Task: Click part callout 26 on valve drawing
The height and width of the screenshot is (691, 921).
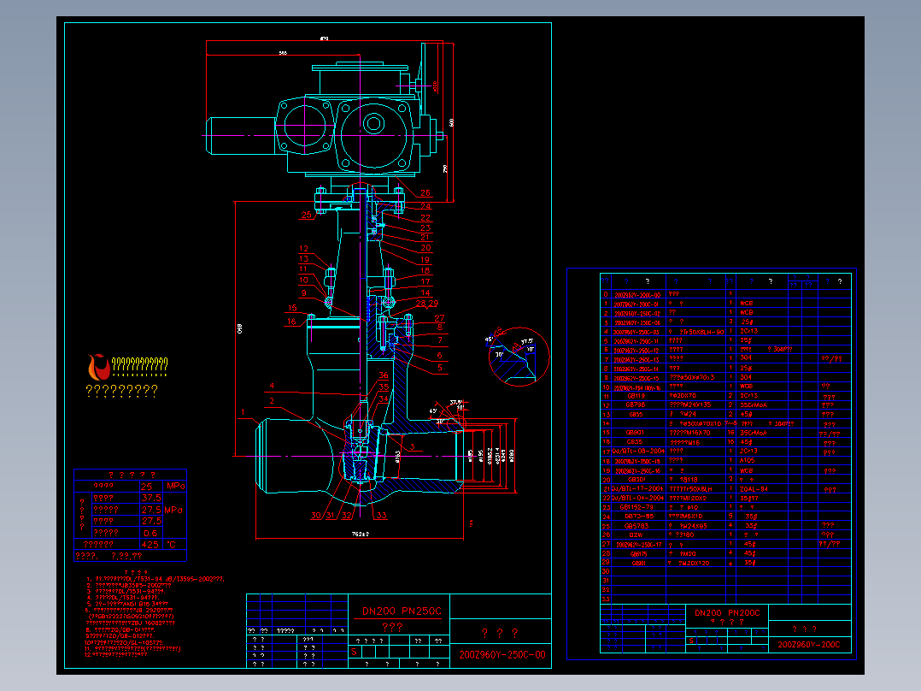Action: (425, 193)
